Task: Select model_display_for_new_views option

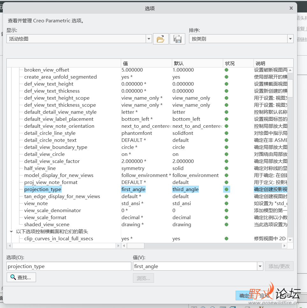Action: coord(59,175)
